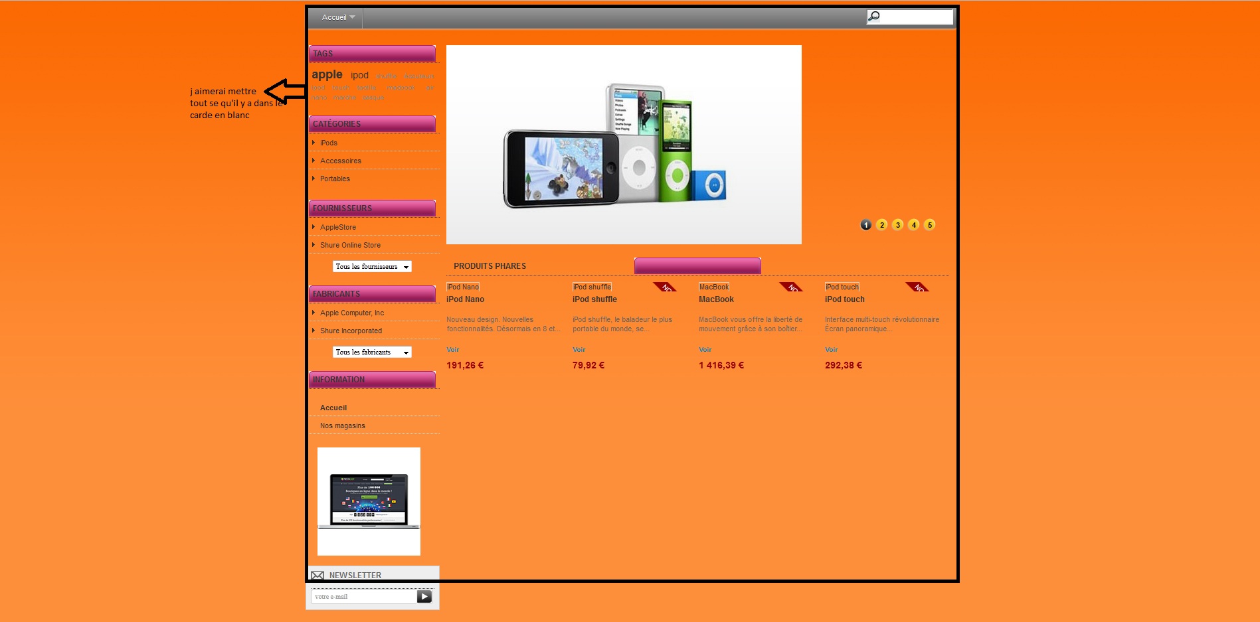Click the Fabricants block header
The height and width of the screenshot is (622, 1260).
click(372, 294)
